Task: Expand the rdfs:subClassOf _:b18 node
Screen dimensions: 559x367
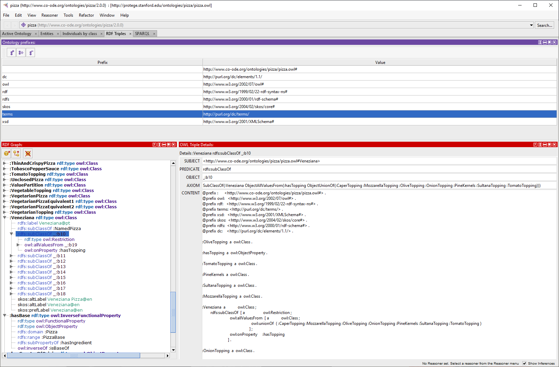Action: (x=12, y=294)
